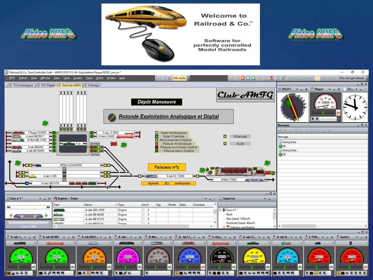Open the DIGIT1 panel dropdown arrow
Image resolution: width=373 pixels, height=280 pixels.
[x=297, y=89]
